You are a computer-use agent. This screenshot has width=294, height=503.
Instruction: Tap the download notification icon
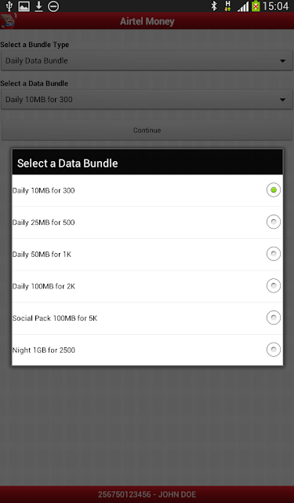click(38, 6)
